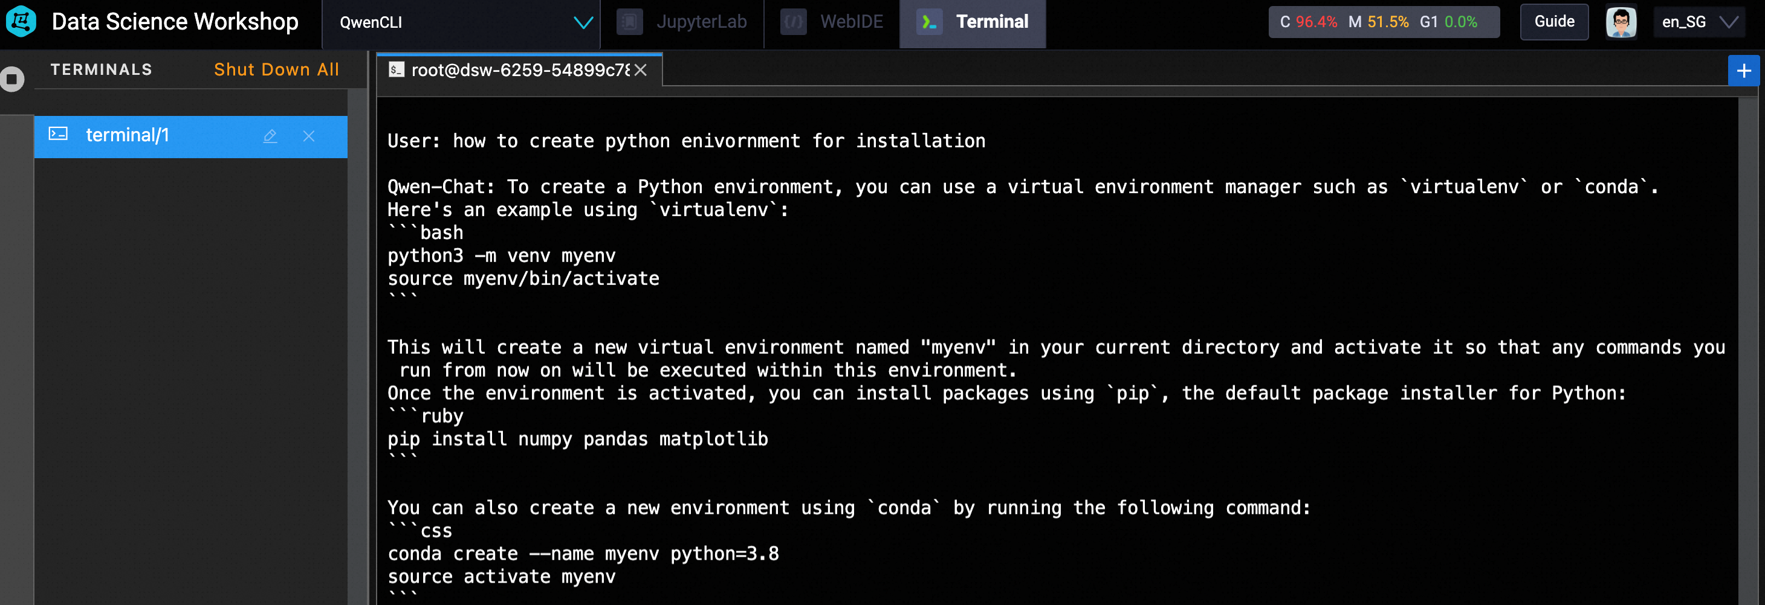This screenshot has width=1765, height=605.
Task: Click the 'source activate myenv' line
Action: (502, 577)
